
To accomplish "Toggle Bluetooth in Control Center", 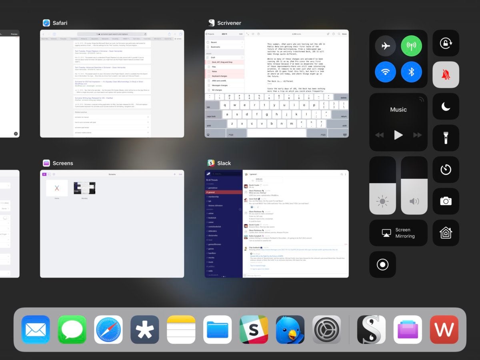I will [411, 72].
